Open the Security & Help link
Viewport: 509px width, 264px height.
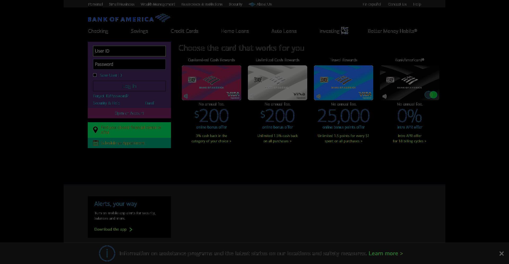click(x=106, y=103)
